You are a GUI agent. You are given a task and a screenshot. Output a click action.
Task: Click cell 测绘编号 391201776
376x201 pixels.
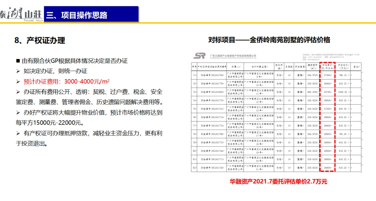[x=212, y=83]
